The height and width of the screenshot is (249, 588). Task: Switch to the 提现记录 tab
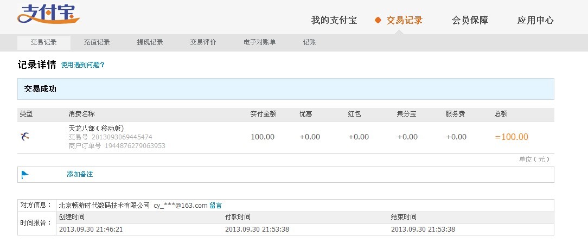150,42
